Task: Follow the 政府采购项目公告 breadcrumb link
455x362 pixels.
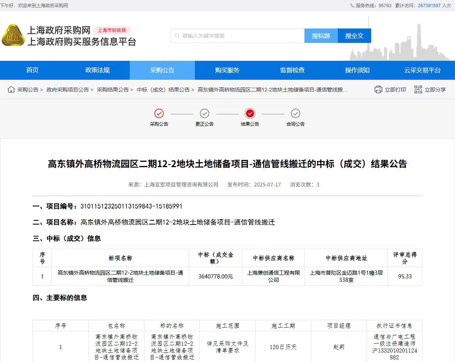Action: click(67, 90)
